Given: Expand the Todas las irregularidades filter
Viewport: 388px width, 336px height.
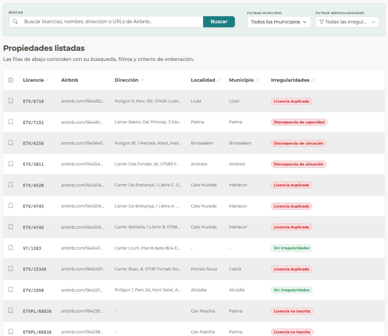Looking at the screenshot, I should (347, 22).
